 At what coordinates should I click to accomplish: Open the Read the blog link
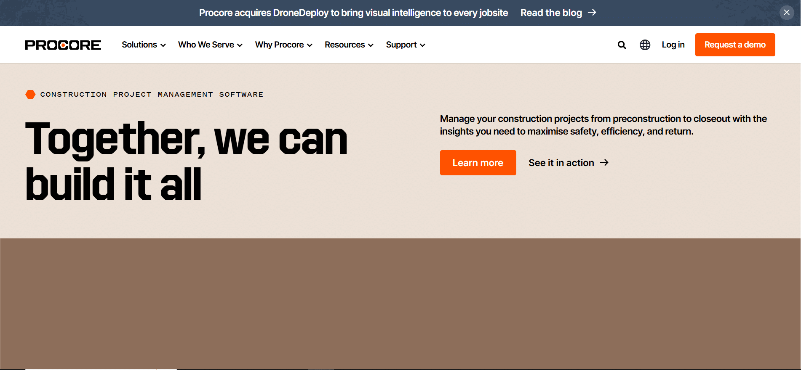(558, 13)
